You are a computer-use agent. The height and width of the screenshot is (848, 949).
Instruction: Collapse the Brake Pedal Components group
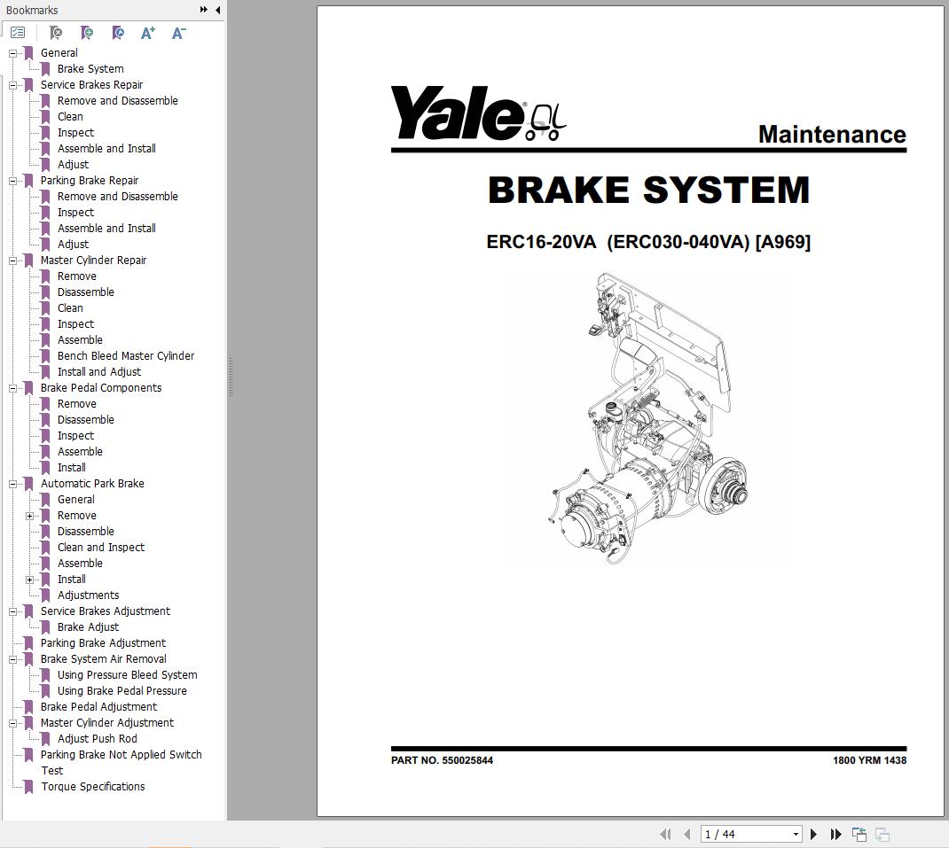12,388
